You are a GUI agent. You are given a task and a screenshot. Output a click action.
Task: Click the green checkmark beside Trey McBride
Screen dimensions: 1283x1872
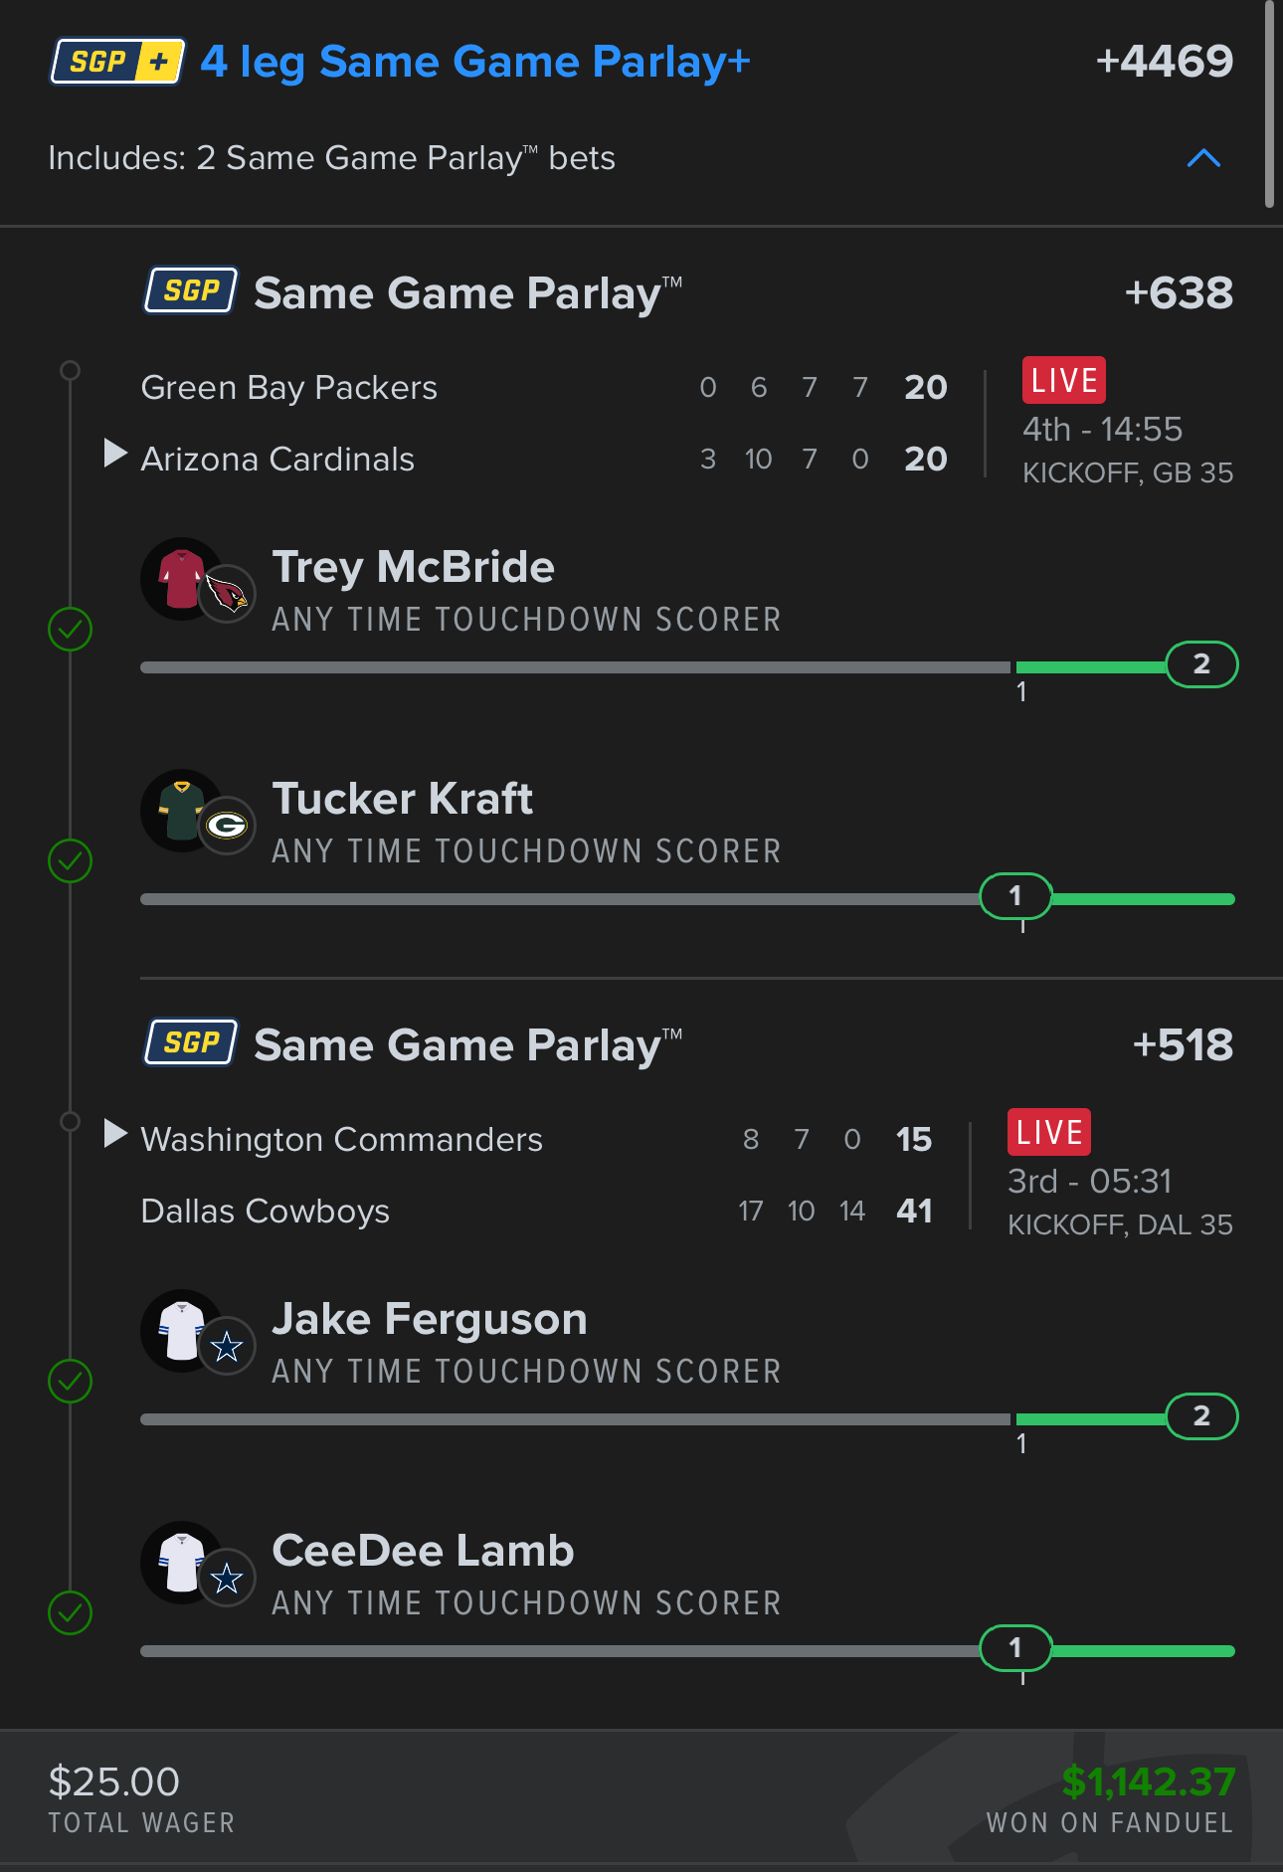click(70, 629)
